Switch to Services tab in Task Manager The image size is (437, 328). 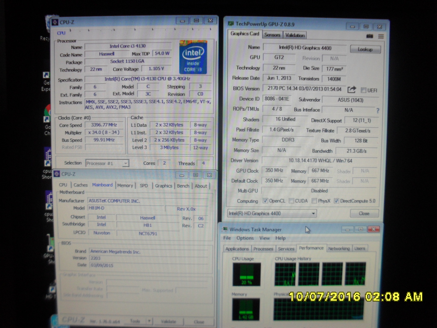click(286, 249)
